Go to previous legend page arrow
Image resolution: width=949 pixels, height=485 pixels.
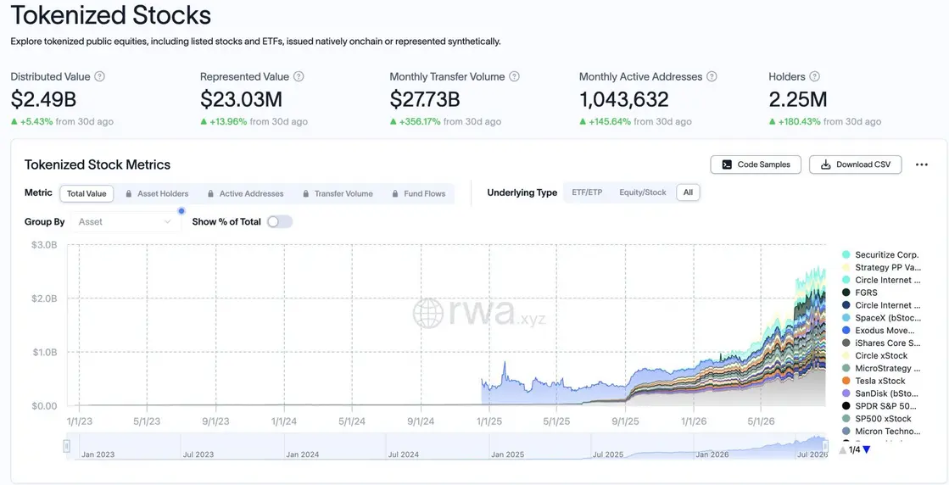click(x=843, y=449)
